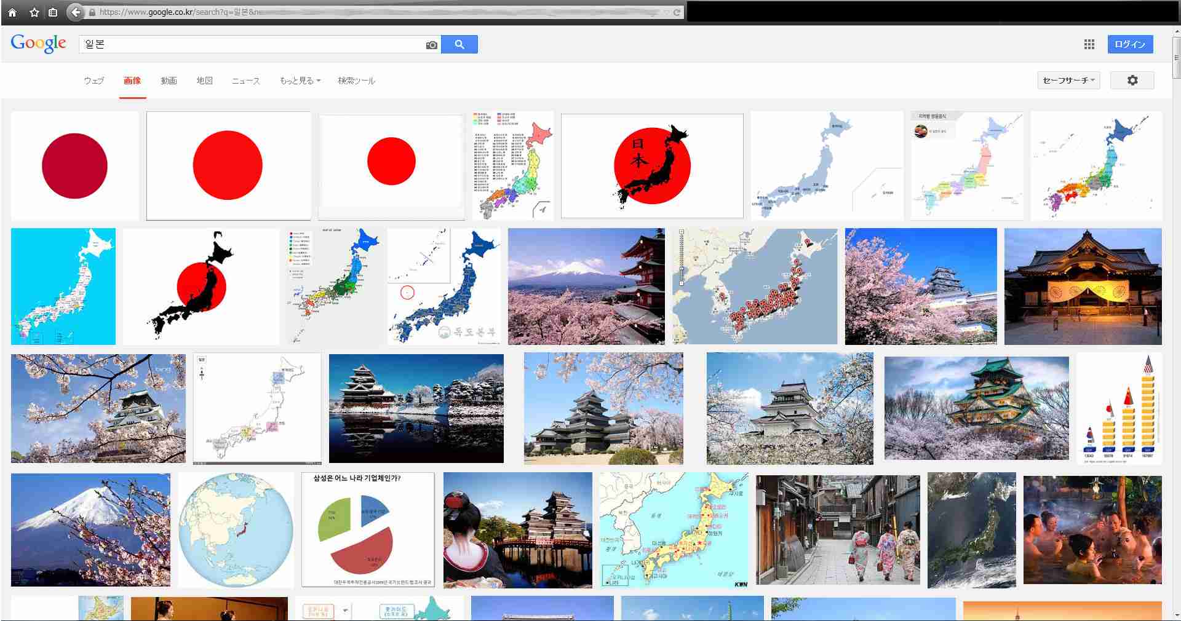Open the outline Japan map with pink regions
The image size is (1181, 621).
click(257, 408)
